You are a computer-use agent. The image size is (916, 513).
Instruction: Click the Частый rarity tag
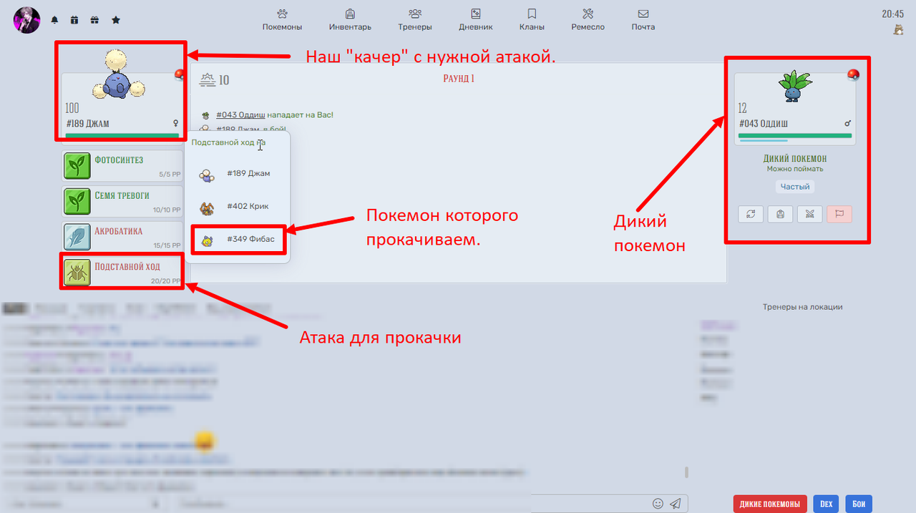(x=795, y=187)
